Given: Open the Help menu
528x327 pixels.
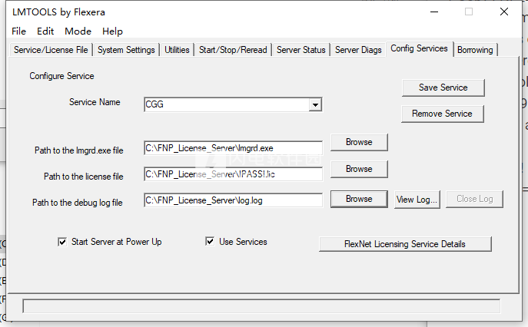Looking at the screenshot, I should 112,31.
